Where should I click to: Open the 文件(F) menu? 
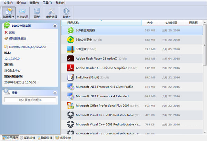pos(8,3)
